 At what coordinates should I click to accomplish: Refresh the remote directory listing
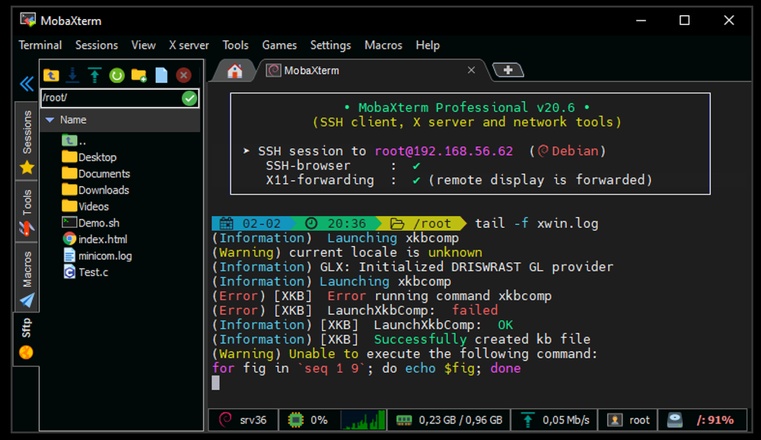point(117,75)
